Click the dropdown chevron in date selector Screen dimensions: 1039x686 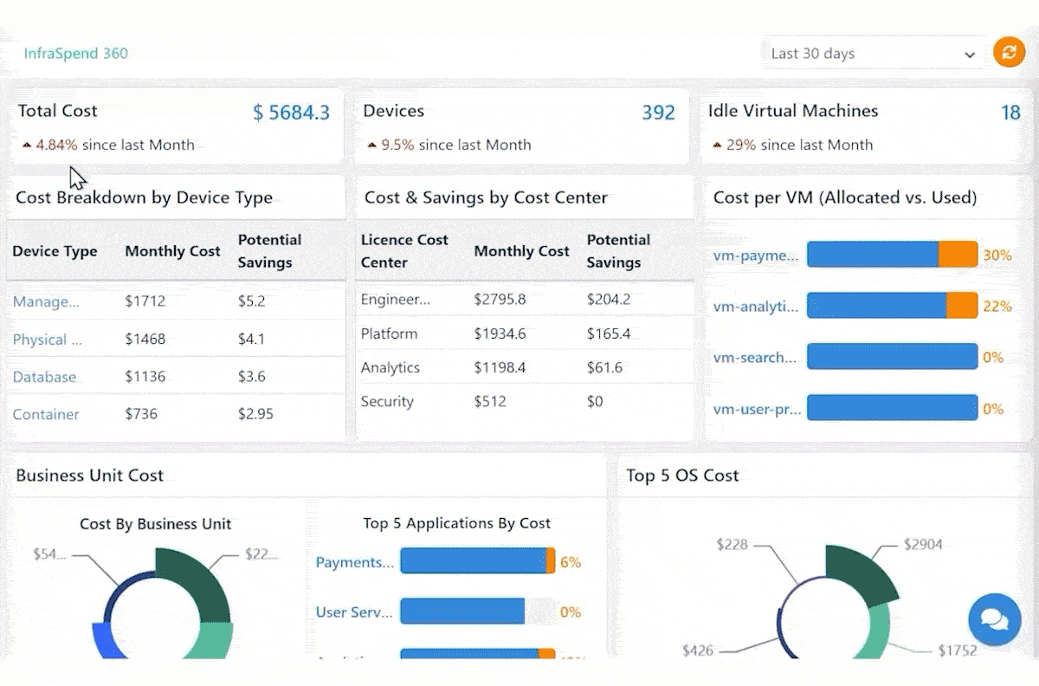[970, 55]
